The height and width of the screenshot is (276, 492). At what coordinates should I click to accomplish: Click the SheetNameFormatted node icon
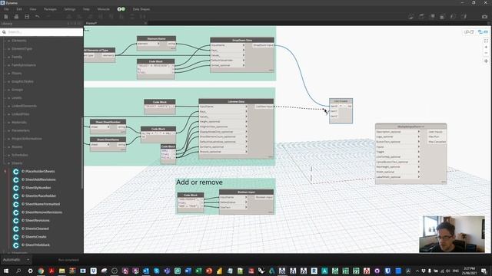click(x=15, y=204)
